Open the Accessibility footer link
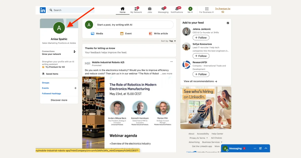This screenshot has width=301, height=158. (x=203, y=134)
